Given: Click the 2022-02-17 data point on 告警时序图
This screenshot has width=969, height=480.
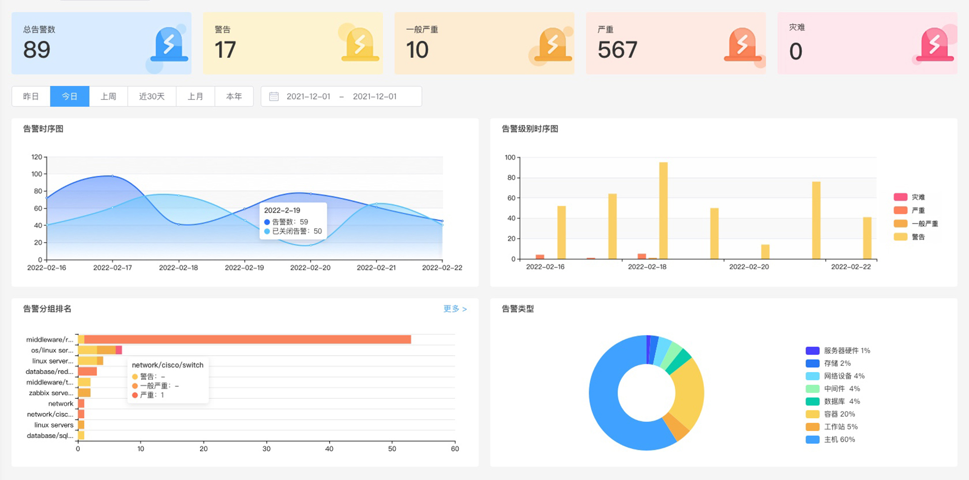Looking at the screenshot, I should tap(112, 176).
